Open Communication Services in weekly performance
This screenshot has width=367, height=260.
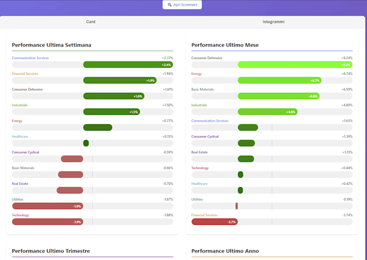(30, 58)
